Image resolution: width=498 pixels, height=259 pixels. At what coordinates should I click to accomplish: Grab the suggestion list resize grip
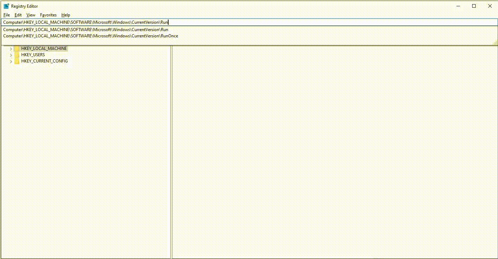(x=495, y=42)
